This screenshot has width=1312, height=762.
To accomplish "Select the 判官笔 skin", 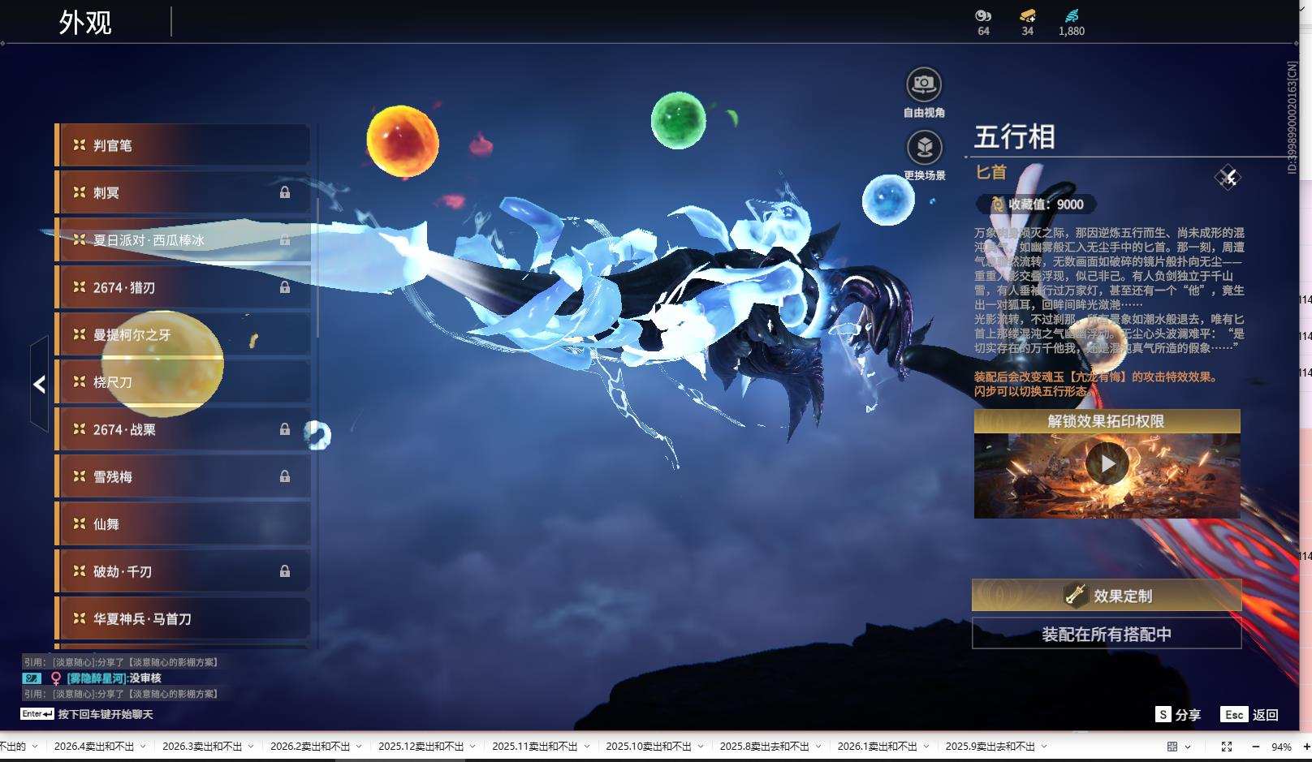I will (x=183, y=145).
